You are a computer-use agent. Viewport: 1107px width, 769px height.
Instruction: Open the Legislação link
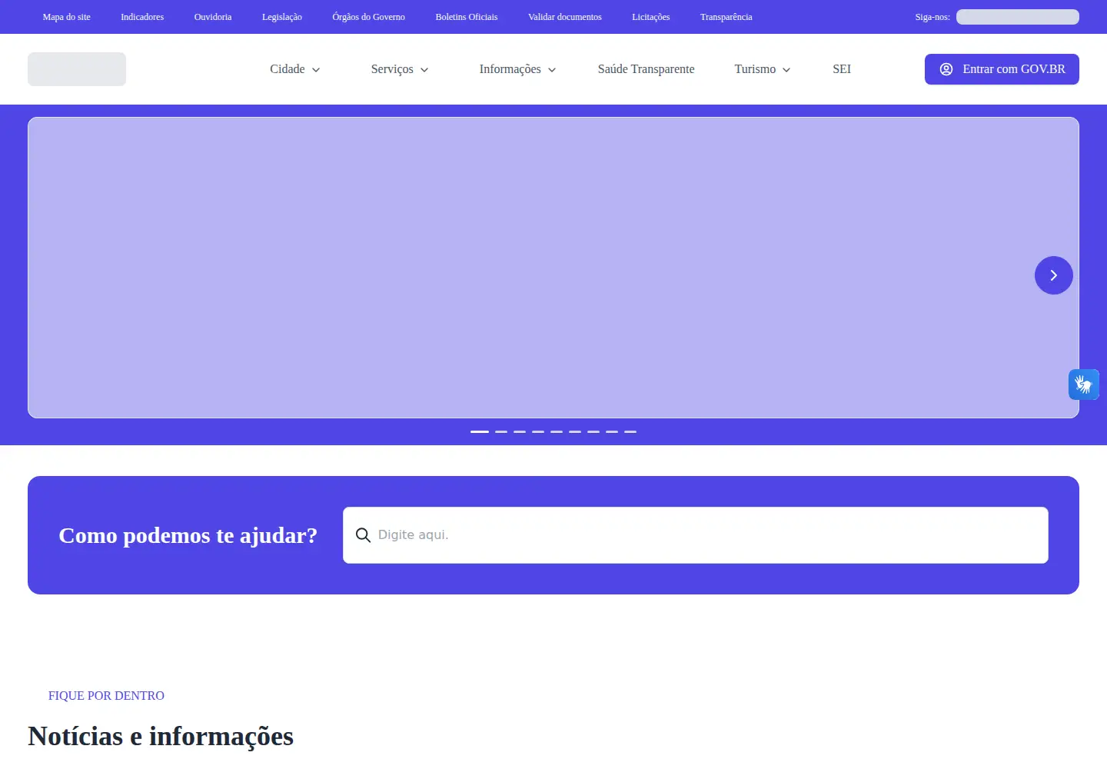282,17
